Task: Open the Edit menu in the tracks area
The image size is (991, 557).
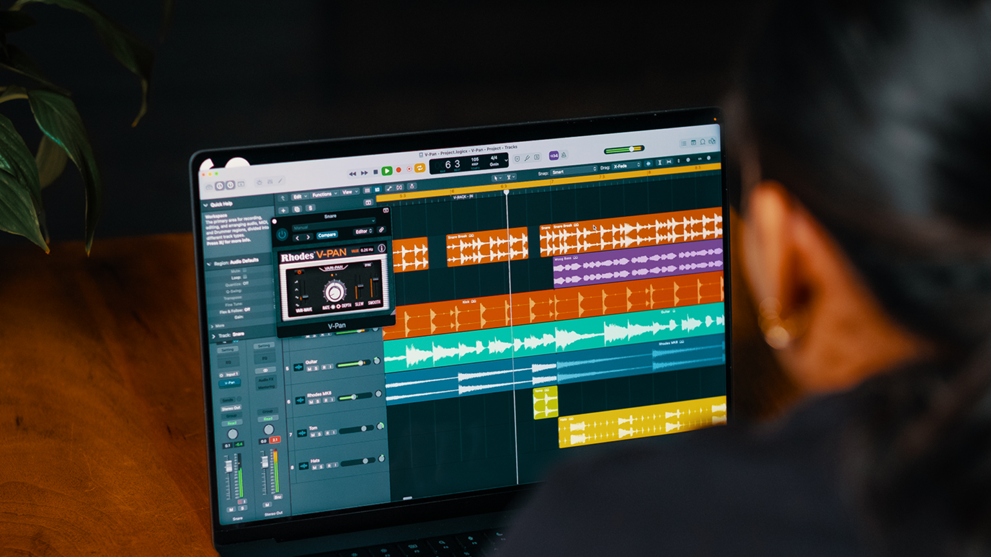Action: pyautogui.click(x=298, y=197)
